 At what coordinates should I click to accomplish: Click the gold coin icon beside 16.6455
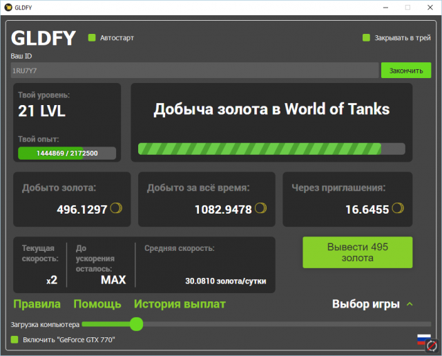tap(396, 208)
